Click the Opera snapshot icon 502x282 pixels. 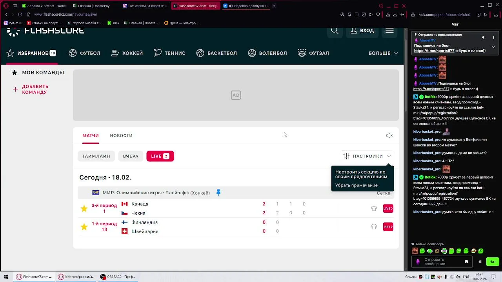coord(356,14)
